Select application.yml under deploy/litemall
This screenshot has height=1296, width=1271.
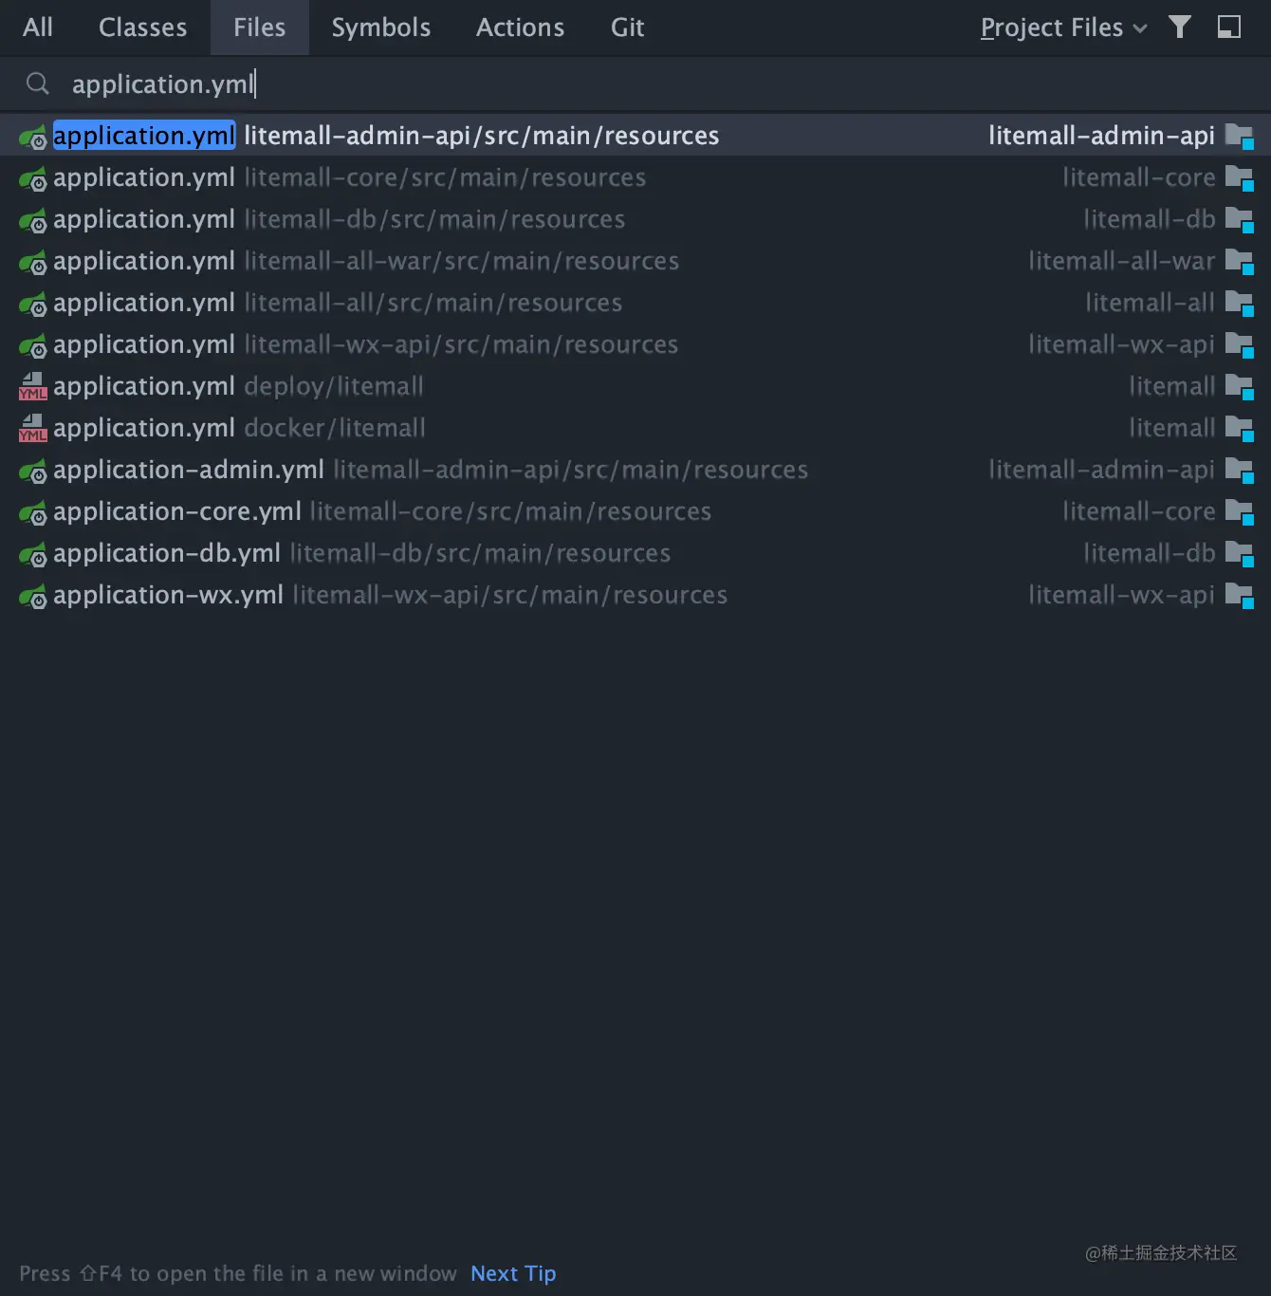(x=635, y=386)
